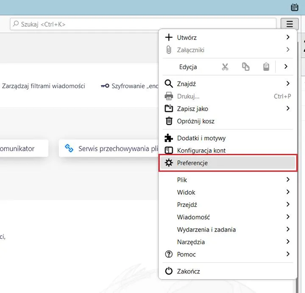Cut with the scissors icon
The height and width of the screenshot is (293, 305).
tap(225, 67)
